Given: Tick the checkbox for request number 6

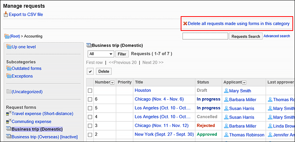Looking at the screenshot, I should click(90, 99).
